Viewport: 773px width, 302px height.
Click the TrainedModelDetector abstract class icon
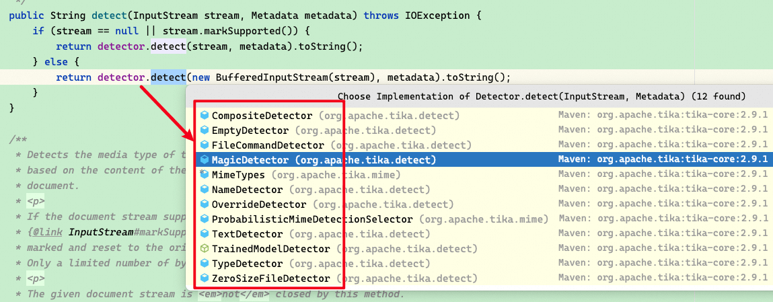pyautogui.click(x=205, y=249)
